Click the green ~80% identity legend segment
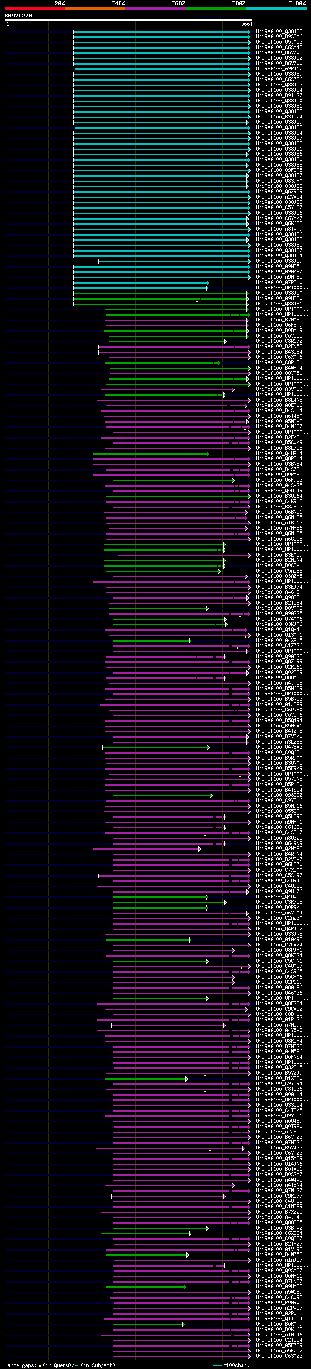 coord(216,9)
